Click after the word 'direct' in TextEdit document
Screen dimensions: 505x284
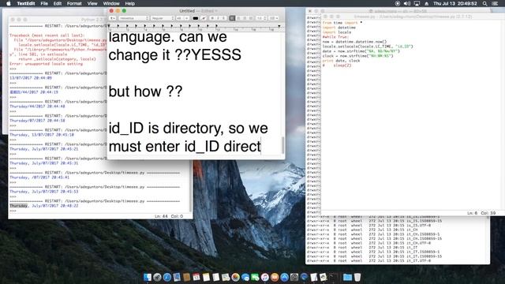point(261,147)
